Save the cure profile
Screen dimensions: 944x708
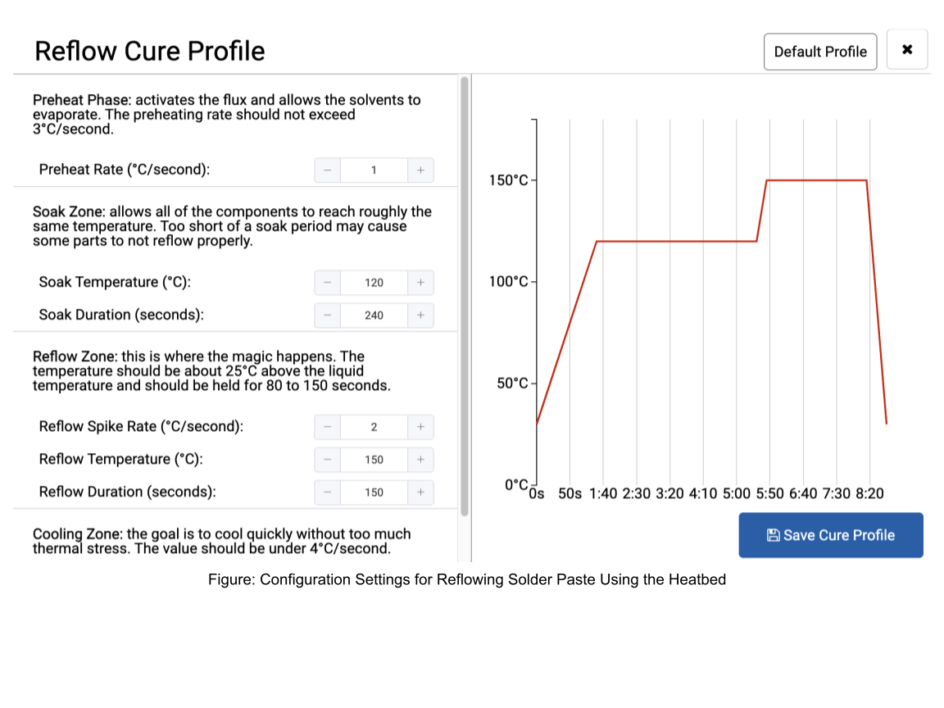831,535
